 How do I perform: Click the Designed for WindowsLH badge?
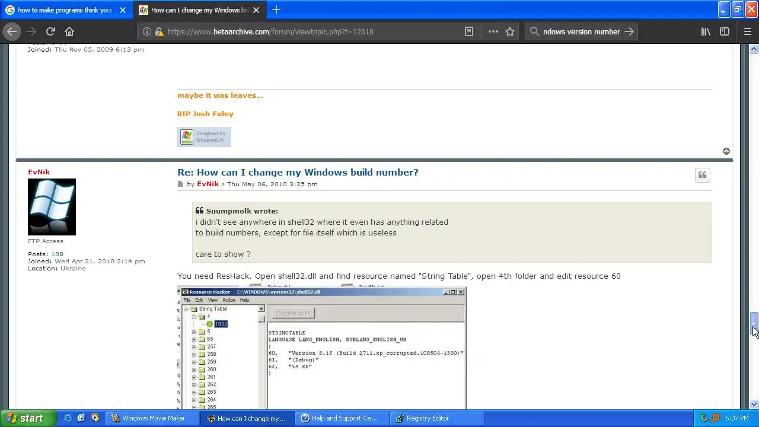point(204,137)
